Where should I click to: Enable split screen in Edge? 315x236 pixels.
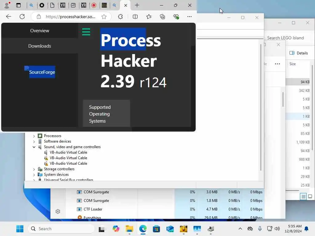tap(135, 17)
